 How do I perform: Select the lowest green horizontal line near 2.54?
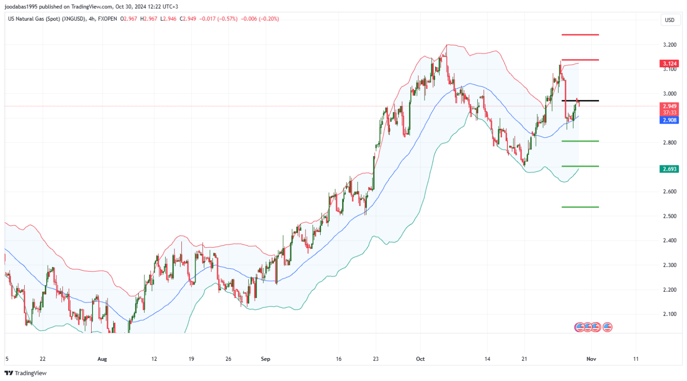coord(580,207)
